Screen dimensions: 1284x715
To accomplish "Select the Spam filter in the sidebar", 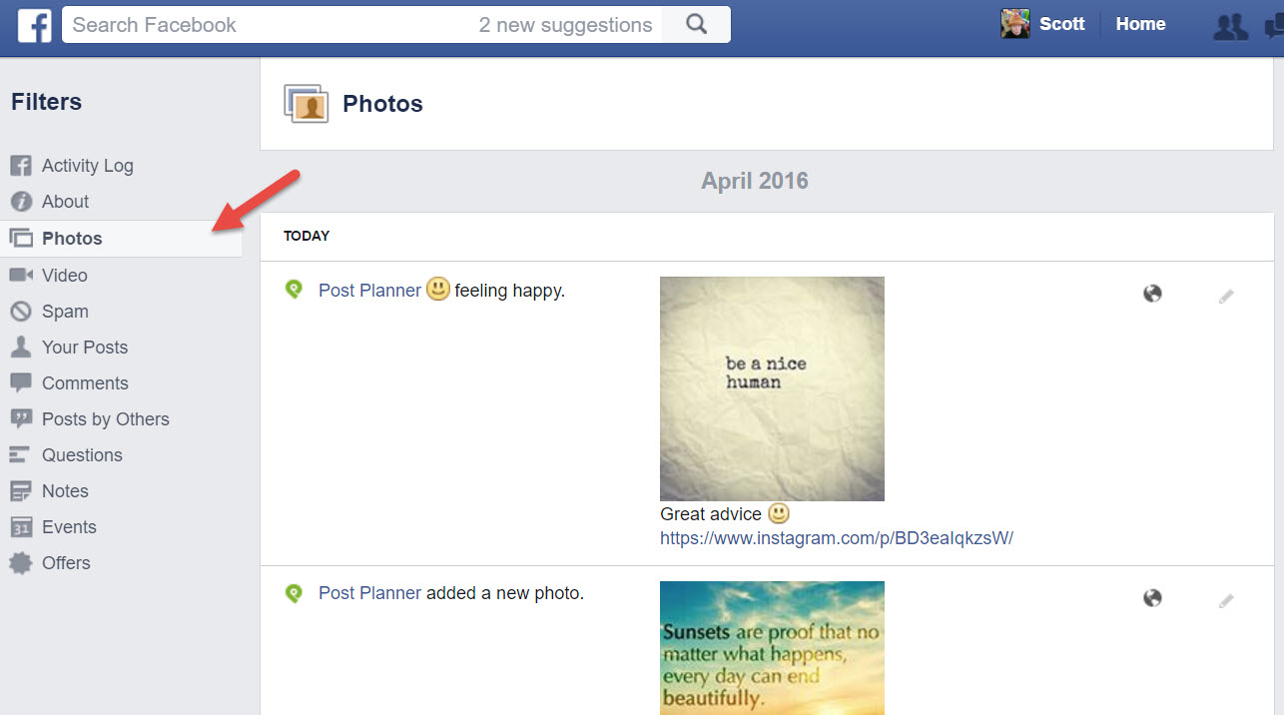I will (66, 311).
